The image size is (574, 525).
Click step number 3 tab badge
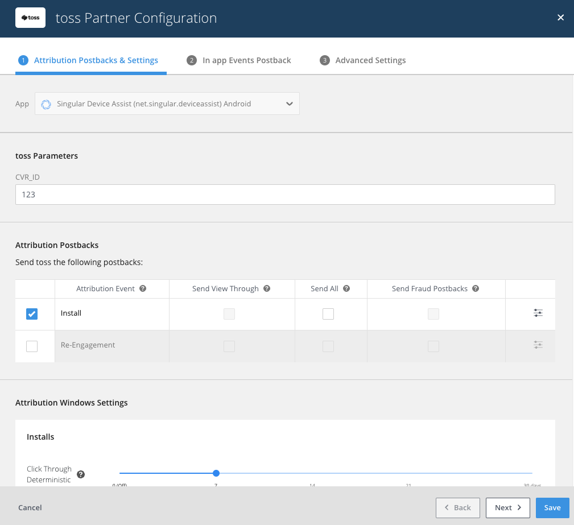(x=324, y=60)
